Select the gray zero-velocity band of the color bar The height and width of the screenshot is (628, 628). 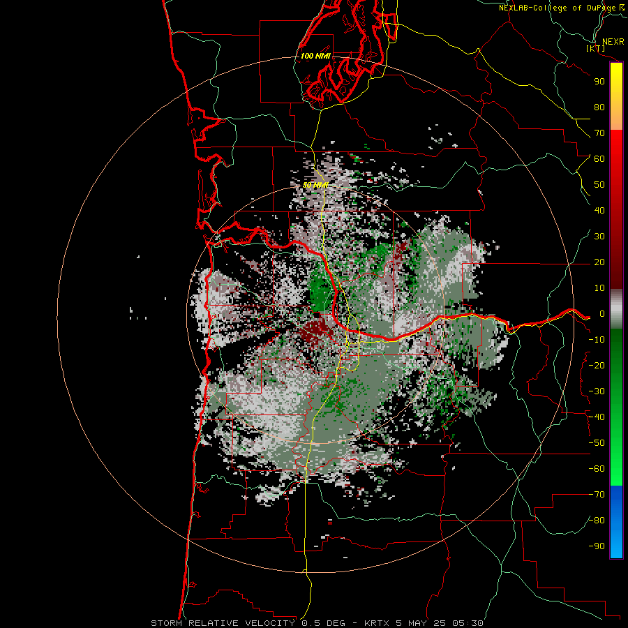pos(616,308)
